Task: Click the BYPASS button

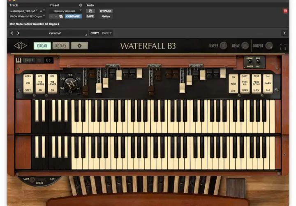Action: (106, 11)
